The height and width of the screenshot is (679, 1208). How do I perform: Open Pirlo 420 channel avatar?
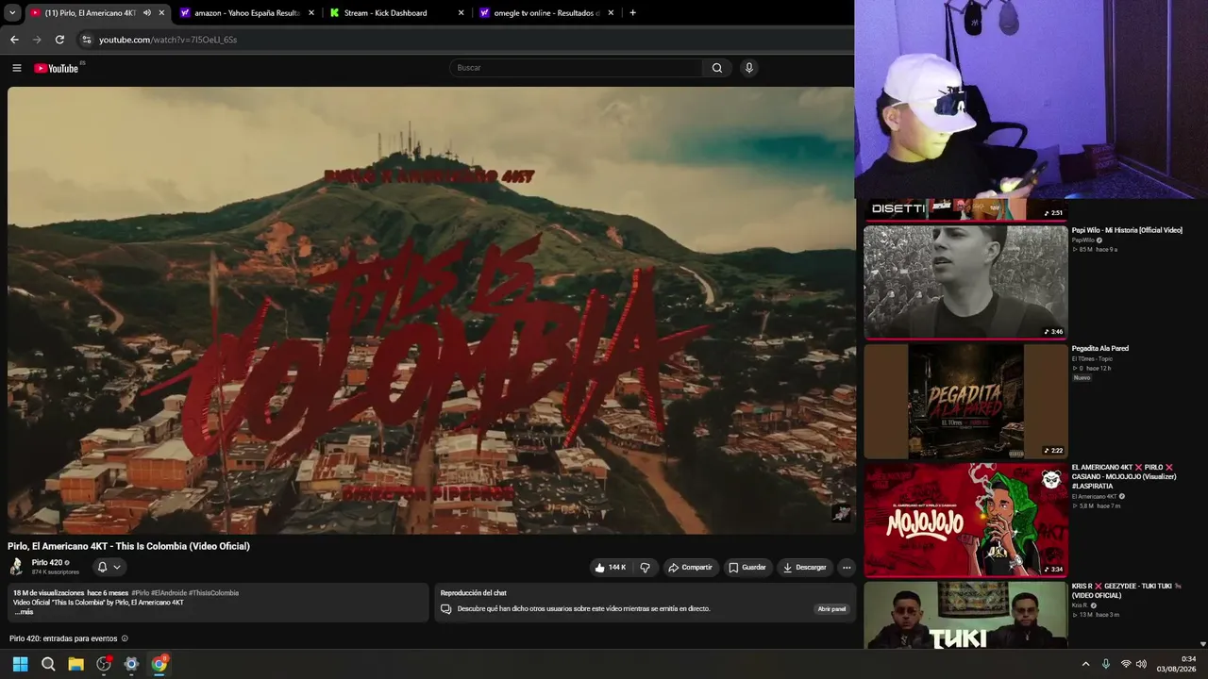pyautogui.click(x=16, y=567)
